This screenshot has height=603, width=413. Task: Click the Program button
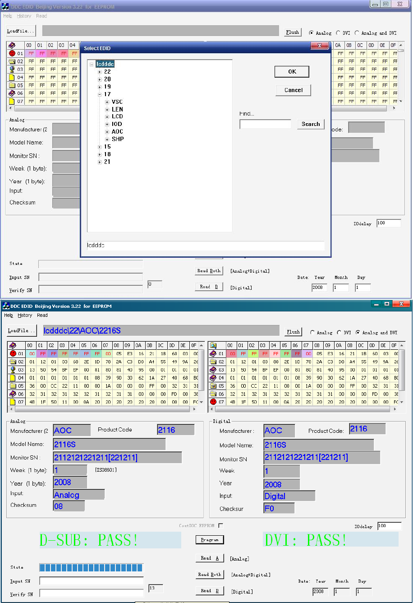(x=210, y=540)
